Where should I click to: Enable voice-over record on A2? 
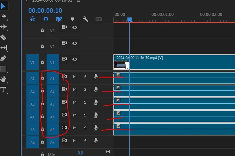pyautogui.click(x=96, y=89)
